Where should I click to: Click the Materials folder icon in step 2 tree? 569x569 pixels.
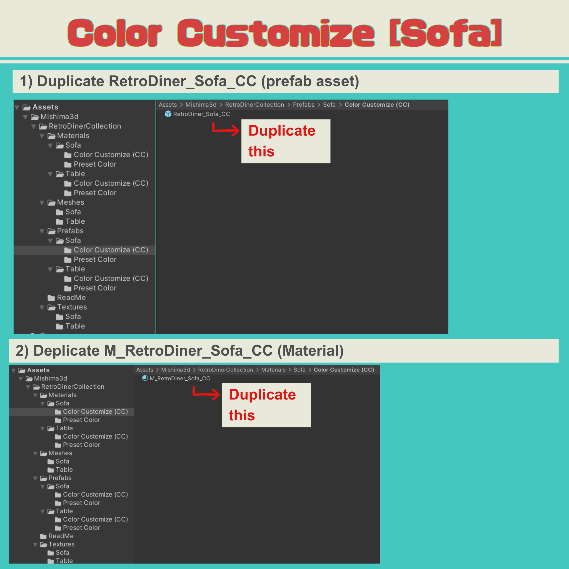click(x=44, y=395)
